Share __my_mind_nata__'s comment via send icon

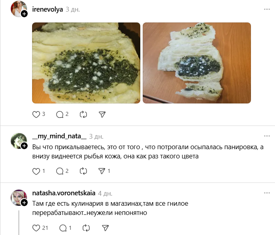pyautogui.click(x=102, y=171)
